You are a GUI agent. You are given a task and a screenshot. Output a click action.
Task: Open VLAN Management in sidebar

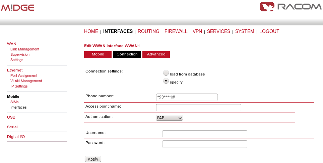tap(26, 81)
